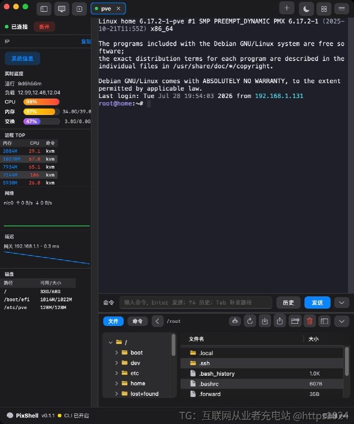Create a new folder icon
Viewport: 354px width, 424px height.
[x=295, y=321]
